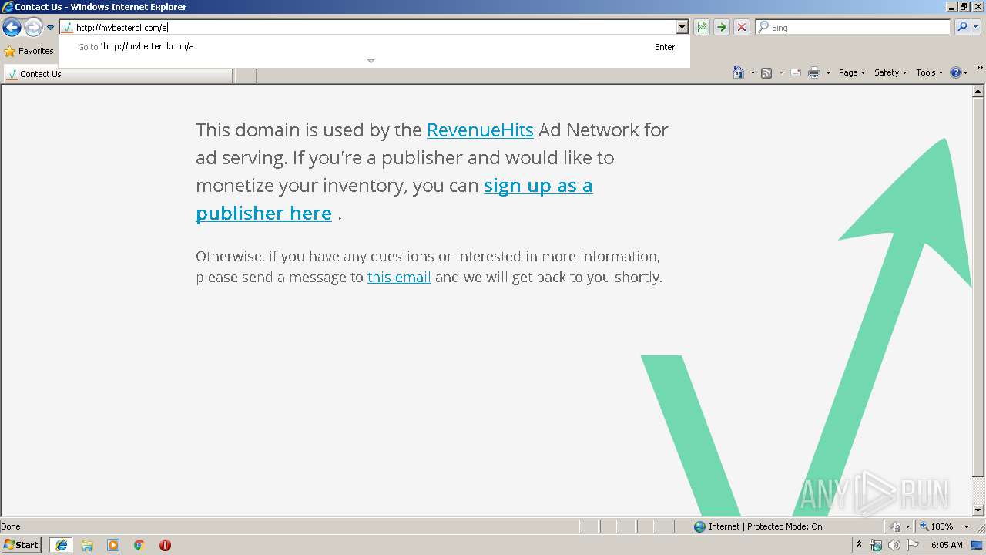Click the Action Center flag icon
The image size is (986, 555).
(x=913, y=545)
